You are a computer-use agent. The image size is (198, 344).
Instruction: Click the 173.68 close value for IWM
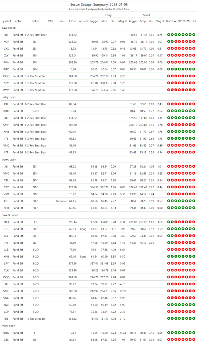73,90
